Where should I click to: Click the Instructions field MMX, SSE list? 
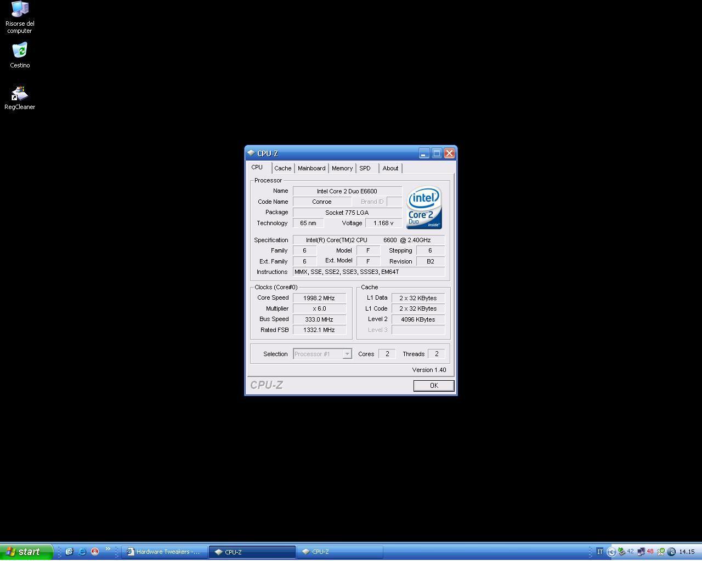click(369, 272)
